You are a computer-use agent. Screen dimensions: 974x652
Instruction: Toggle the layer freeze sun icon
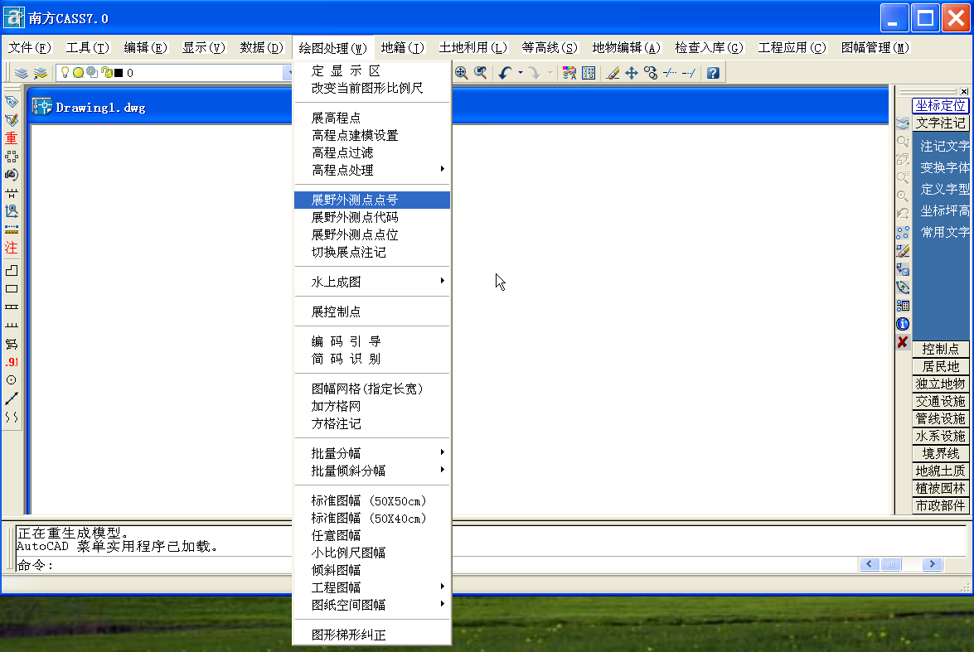click(78, 73)
